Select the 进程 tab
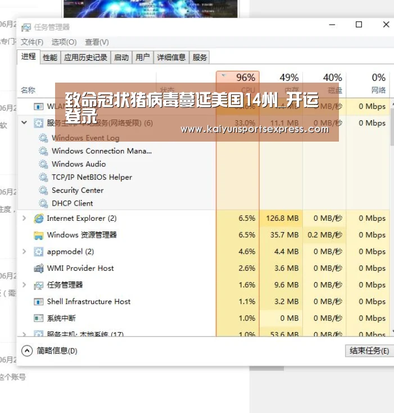 pyautogui.click(x=29, y=56)
